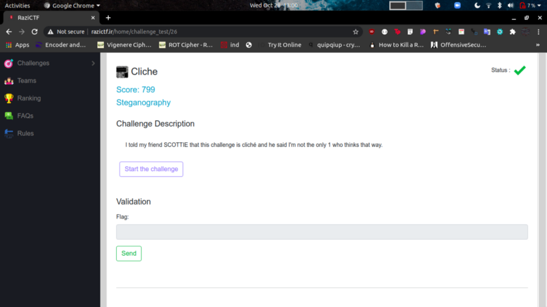Click the Google Translate extension icon
Viewport: 547px width, 307px height.
[x=487, y=31]
